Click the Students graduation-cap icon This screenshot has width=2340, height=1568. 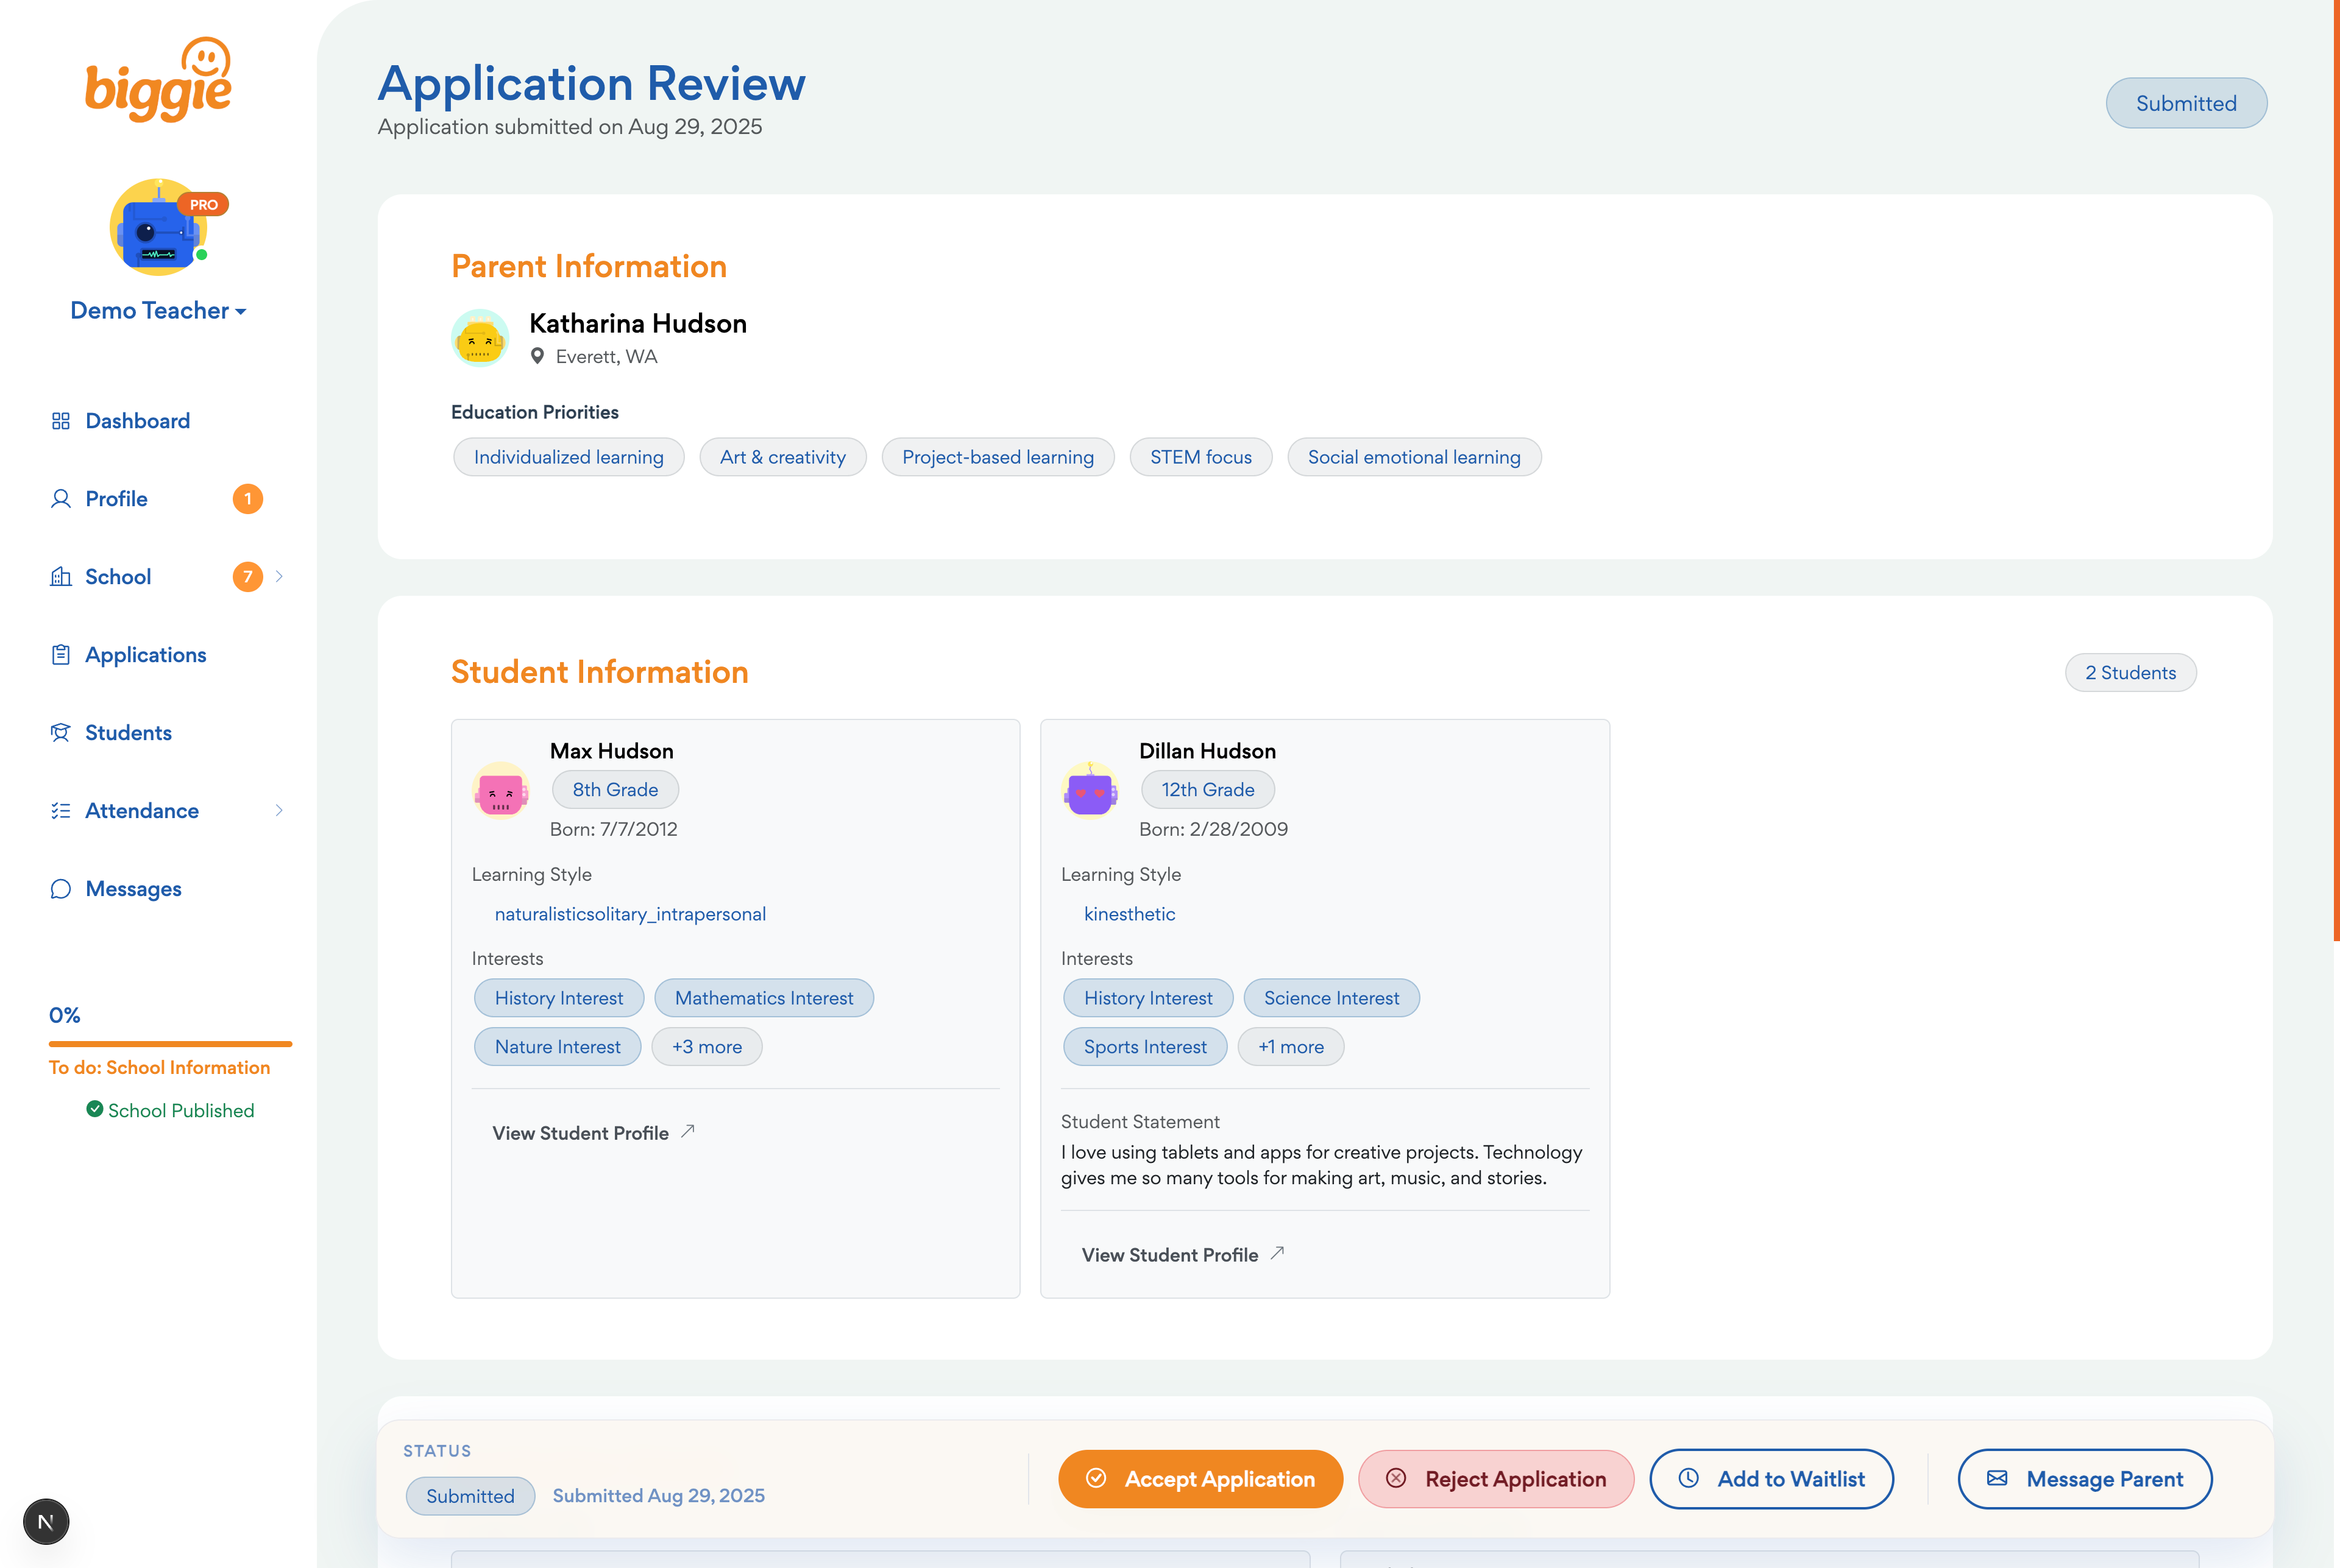[x=60, y=732]
